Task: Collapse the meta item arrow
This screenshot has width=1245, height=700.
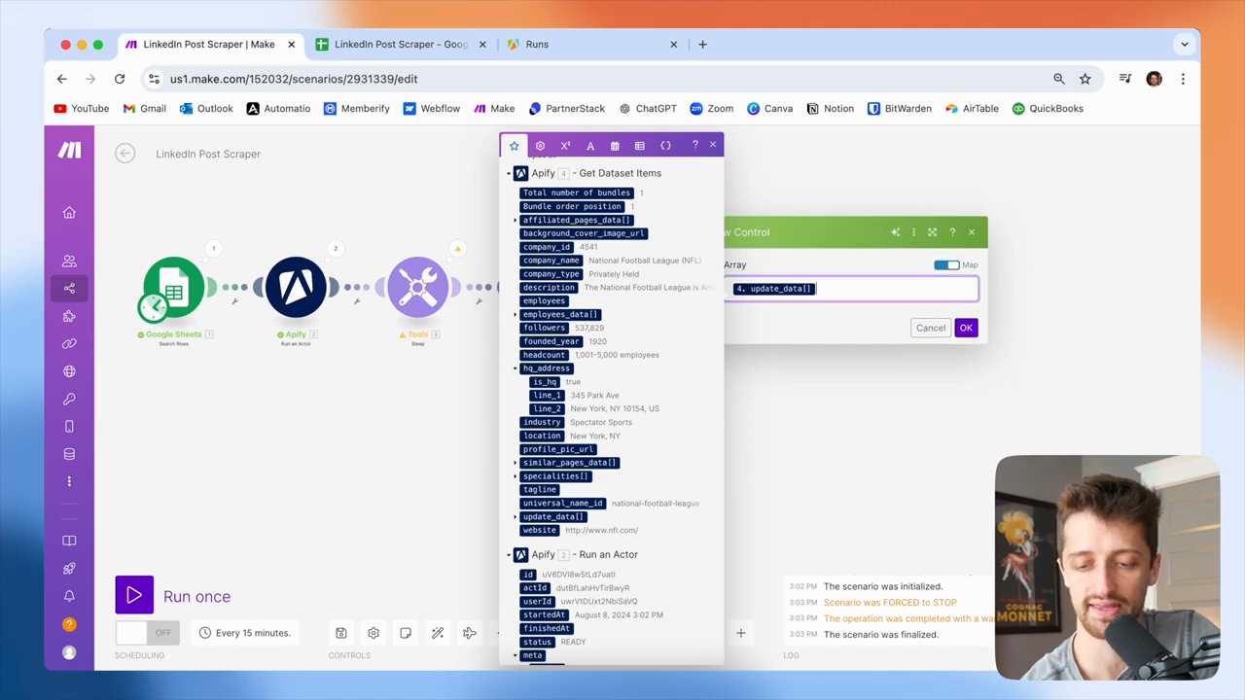Action: [516, 655]
